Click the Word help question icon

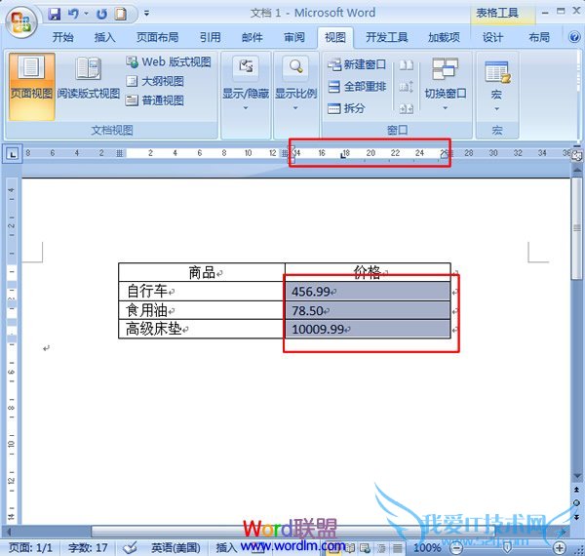tap(574, 37)
